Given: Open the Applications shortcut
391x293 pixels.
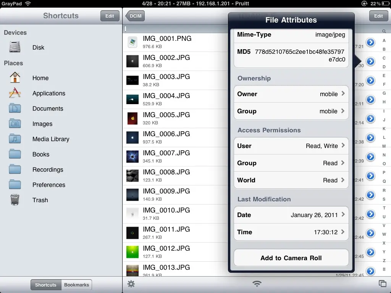Looking at the screenshot, I should point(48,93).
